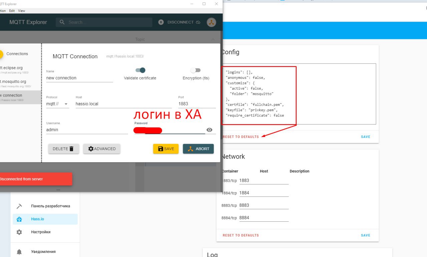The height and width of the screenshot is (257, 427).
Task: Toggle Validate certificate switch
Action: [140, 70]
